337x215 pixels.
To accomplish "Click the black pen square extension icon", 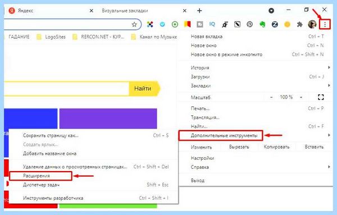I will pos(237,25).
